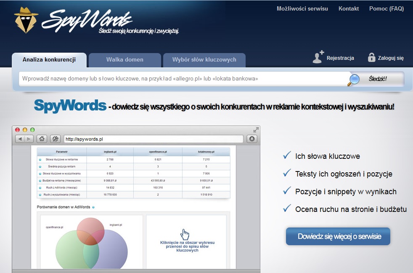Open the Wybór słów kluczowych tab
Image resolution: width=413 pixels, height=273 pixels.
pyautogui.click(x=204, y=59)
